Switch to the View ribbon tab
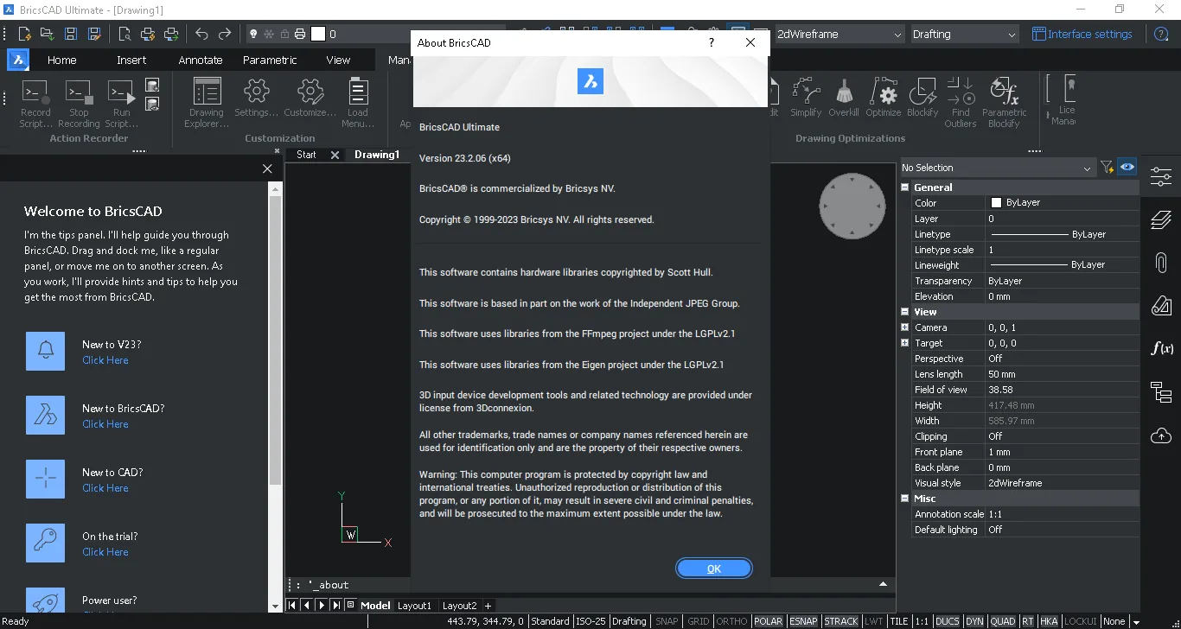The height and width of the screenshot is (629, 1181). point(338,60)
